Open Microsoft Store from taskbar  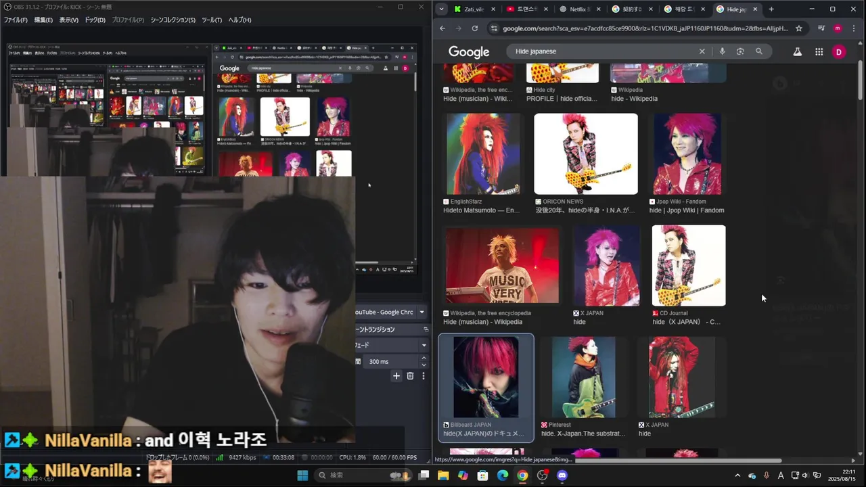pyautogui.click(x=482, y=476)
